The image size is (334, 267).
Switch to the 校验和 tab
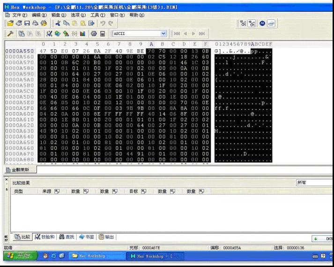point(45,236)
